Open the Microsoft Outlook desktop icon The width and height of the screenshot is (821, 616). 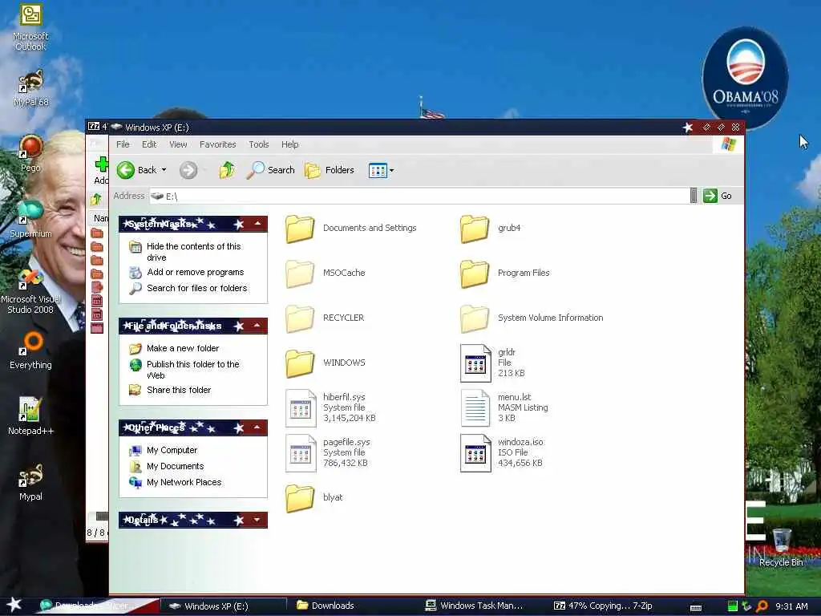coord(30,27)
